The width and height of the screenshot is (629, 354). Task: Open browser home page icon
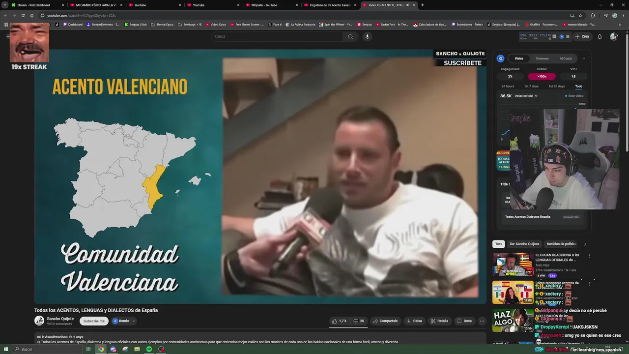[32, 15]
